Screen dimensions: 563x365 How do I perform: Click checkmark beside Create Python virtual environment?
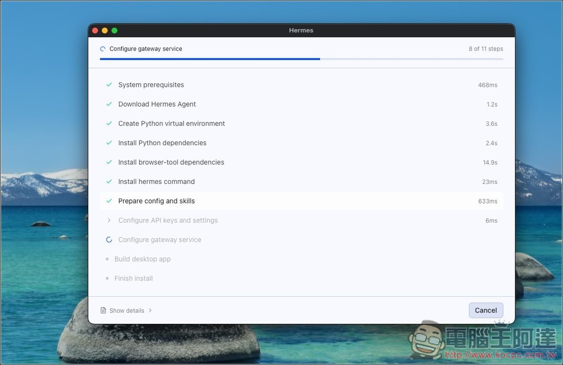[109, 123]
